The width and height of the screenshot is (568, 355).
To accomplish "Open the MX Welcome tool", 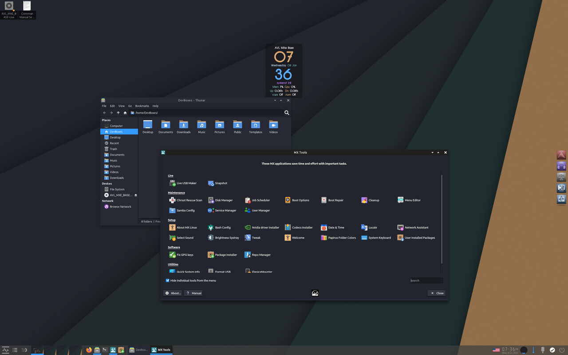I will click(295, 238).
